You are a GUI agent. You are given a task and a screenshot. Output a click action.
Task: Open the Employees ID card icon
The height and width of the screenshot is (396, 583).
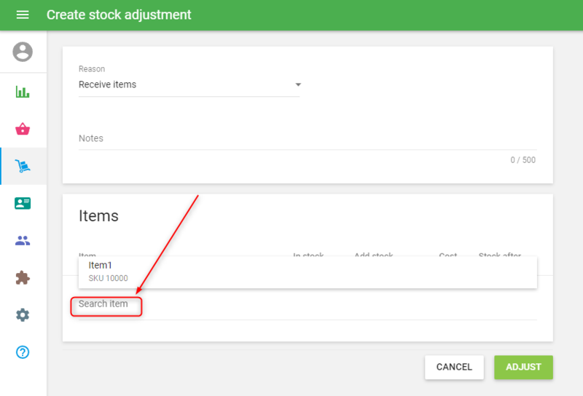click(x=23, y=203)
